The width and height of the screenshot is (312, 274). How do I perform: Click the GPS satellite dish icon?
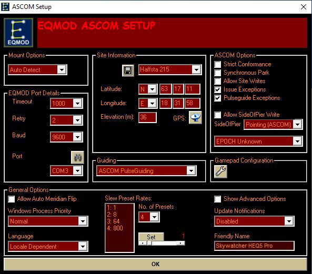(195, 117)
